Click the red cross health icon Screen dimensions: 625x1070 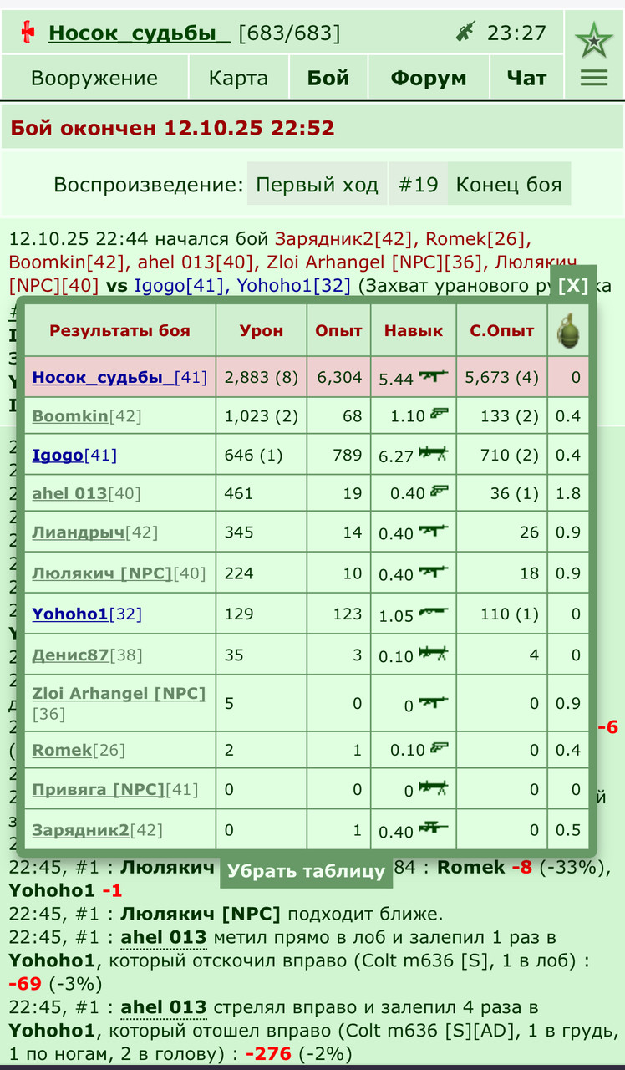coord(29,33)
